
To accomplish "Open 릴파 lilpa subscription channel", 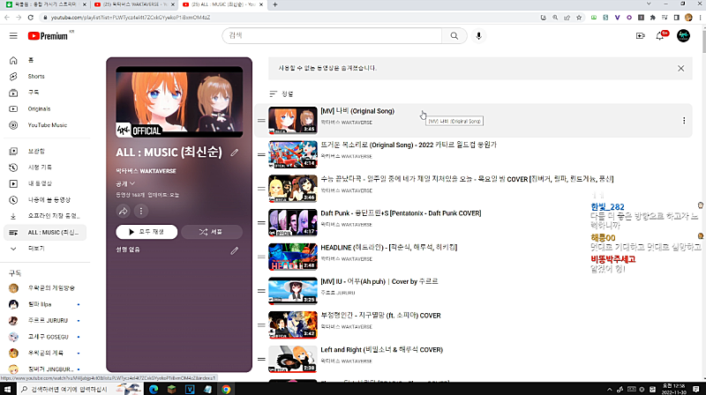I will pyautogui.click(x=45, y=304).
